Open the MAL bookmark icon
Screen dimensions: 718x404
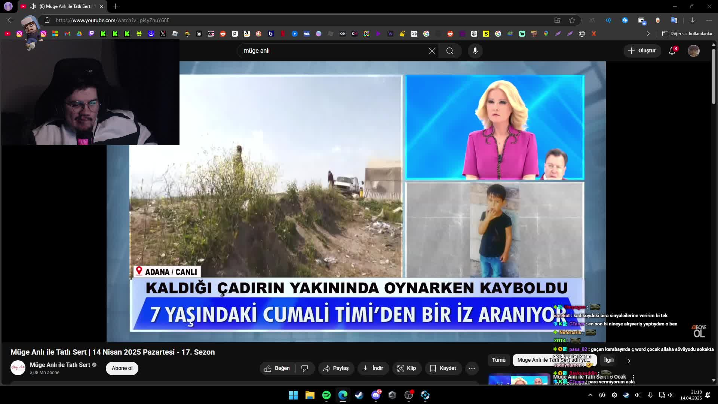coord(307,34)
